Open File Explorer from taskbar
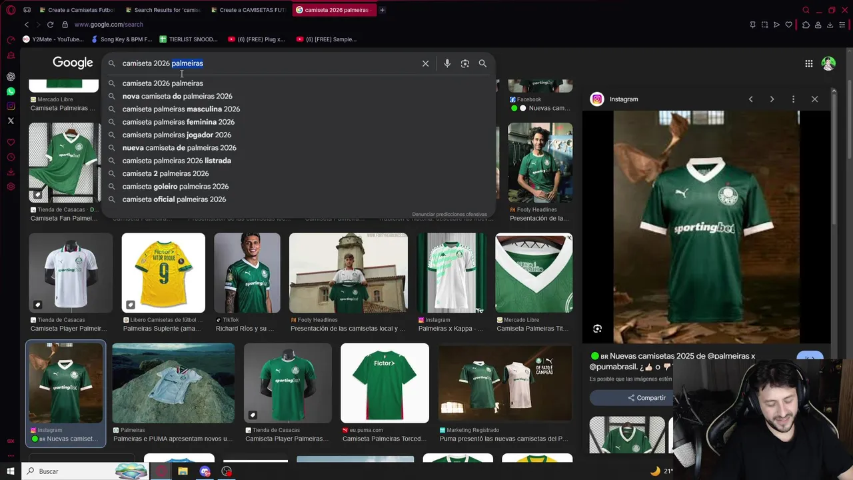This screenshot has width=853, height=480. (183, 471)
